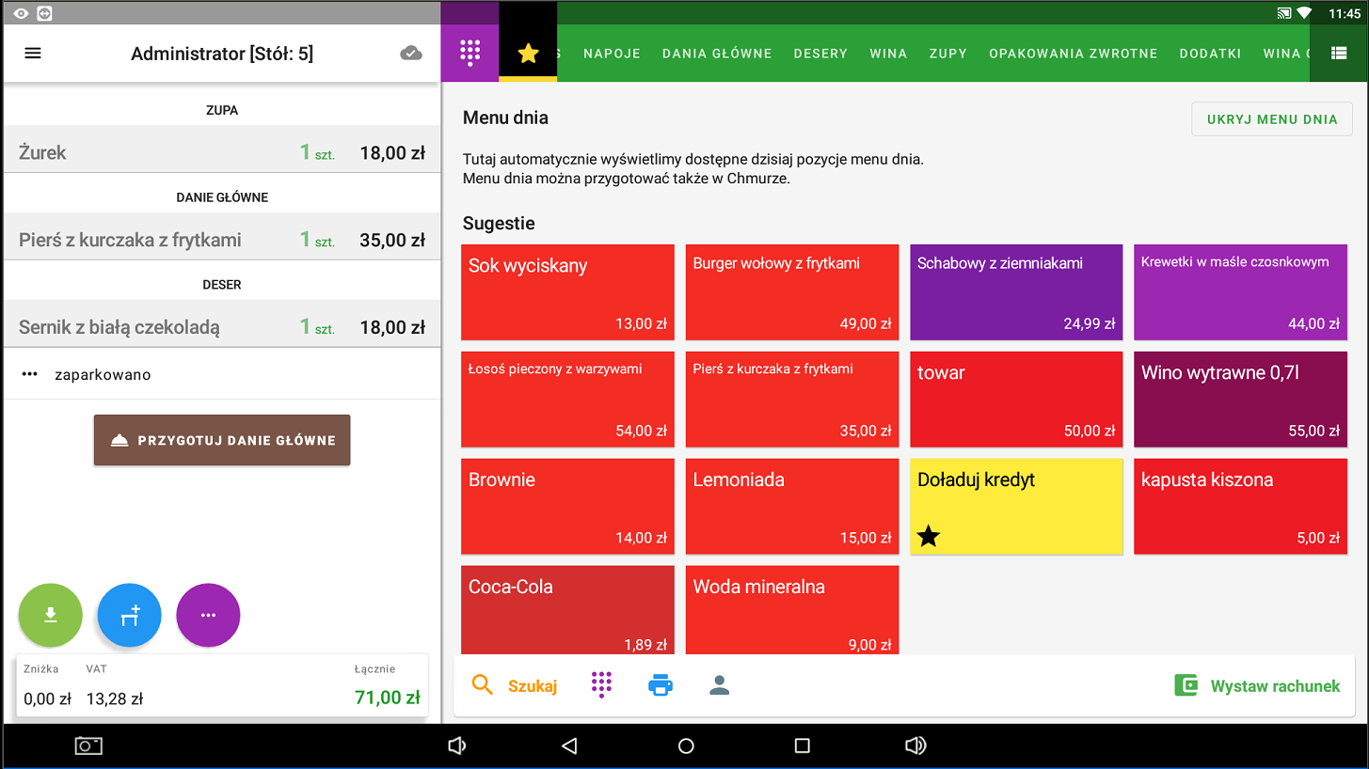This screenshot has width=1369, height=769.
Task: Click the printer icon in bottom bar
Action: point(661,685)
